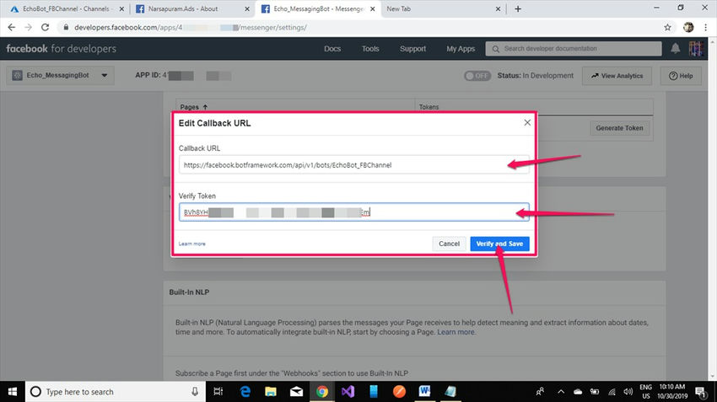Open Visual Studio from taskbar
This screenshot has height=402, width=717.
pyautogui.click(x=348, y=392)
